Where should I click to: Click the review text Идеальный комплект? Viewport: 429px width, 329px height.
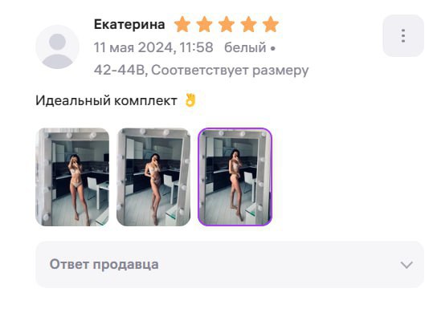106,100
